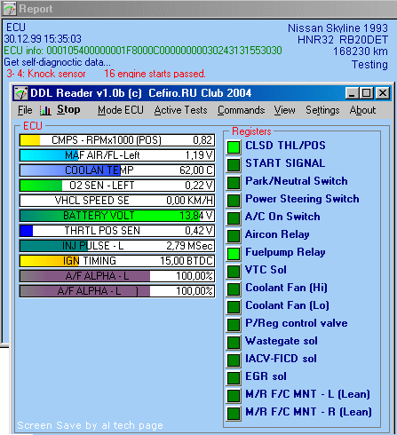Click the Wastegate sol register label
The image size is (397, 435).
click(282, 341)
